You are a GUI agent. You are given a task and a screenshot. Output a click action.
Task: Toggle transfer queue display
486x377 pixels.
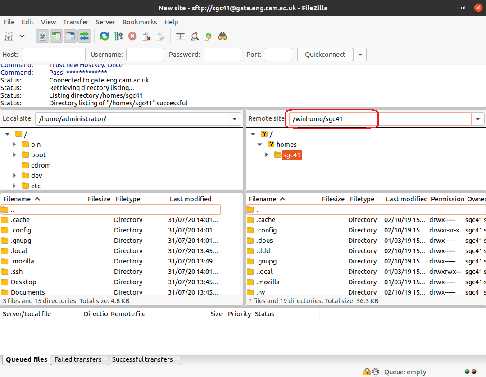pyautogui.click(x=84, y=36)
